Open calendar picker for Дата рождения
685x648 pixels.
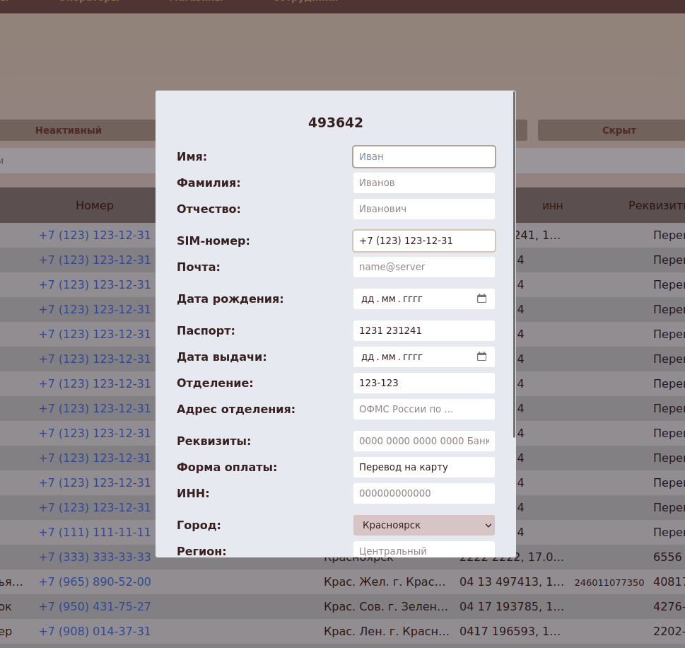pyautogui.click(x=481, y=299)
